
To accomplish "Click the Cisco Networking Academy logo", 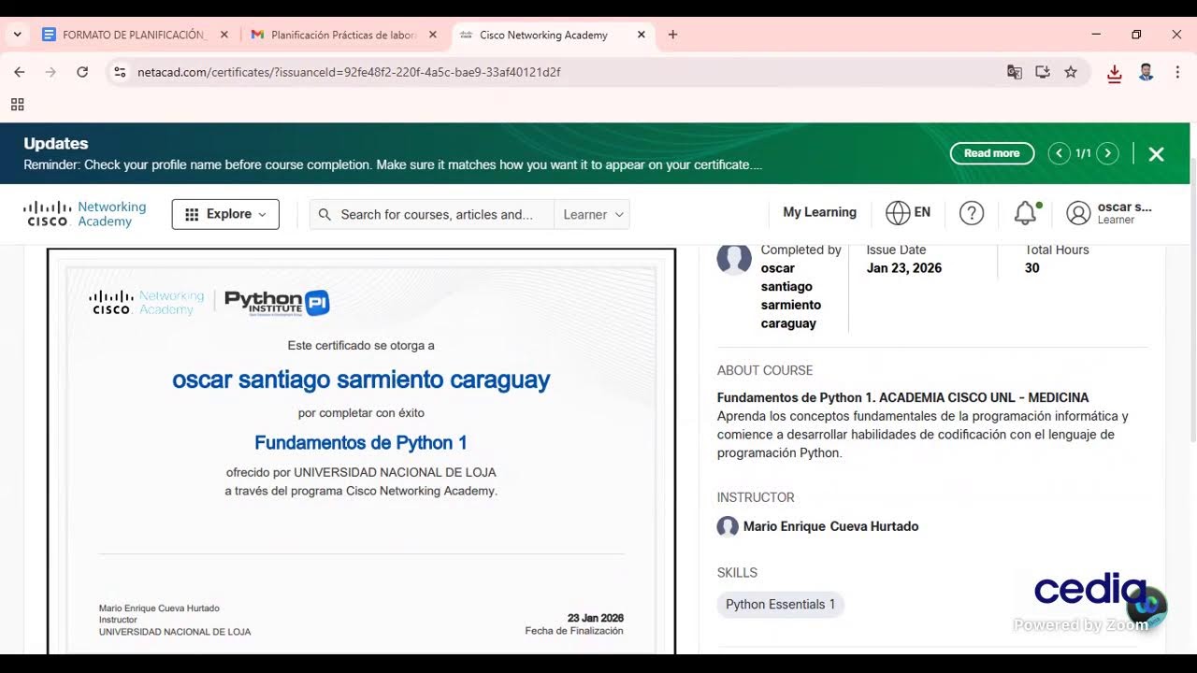I will (85, 214).
